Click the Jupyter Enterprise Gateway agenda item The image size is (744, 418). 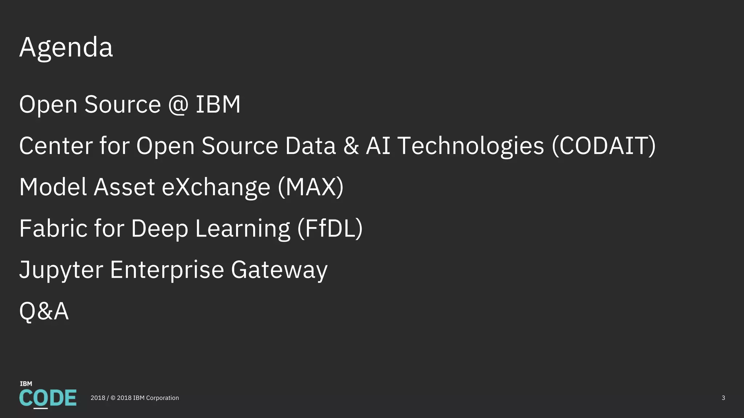[x=173, y=270]
